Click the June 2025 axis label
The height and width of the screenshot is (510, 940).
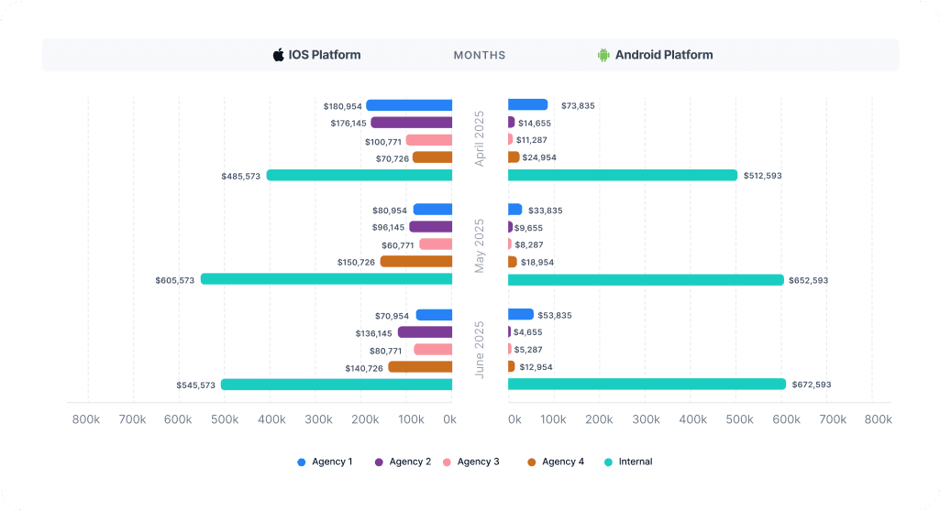[x=479, y=350]
